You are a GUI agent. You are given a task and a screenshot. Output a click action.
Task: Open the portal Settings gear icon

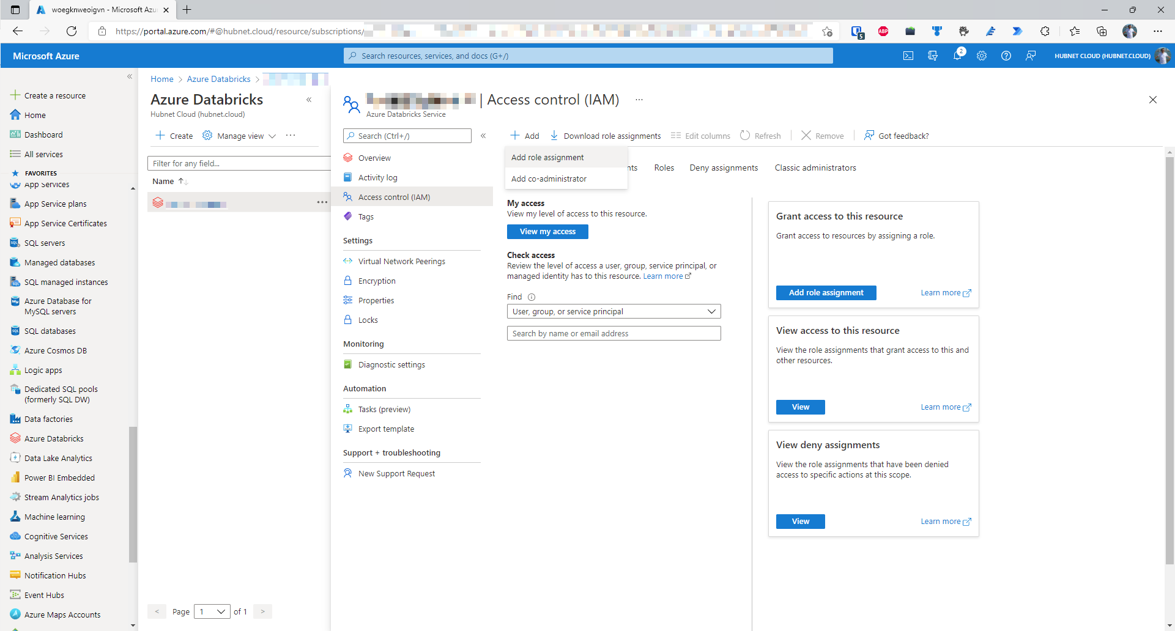pyautogui.click(x=982, y=56)
